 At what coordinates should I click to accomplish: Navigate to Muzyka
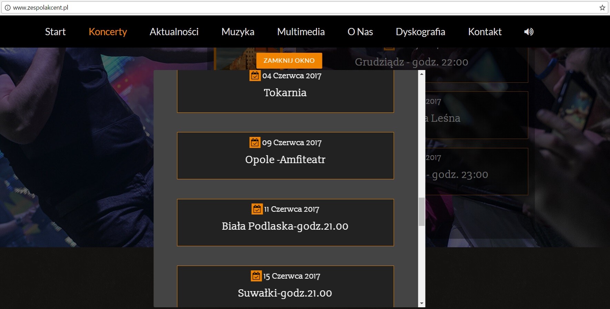point(238,32)
